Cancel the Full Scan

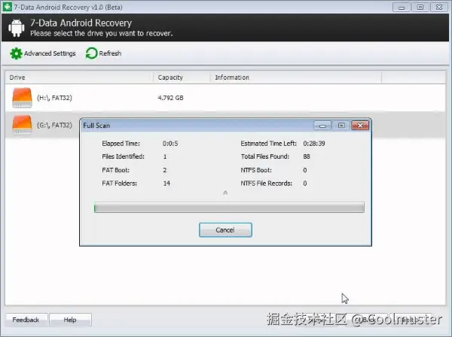click(x=225, y=230)
